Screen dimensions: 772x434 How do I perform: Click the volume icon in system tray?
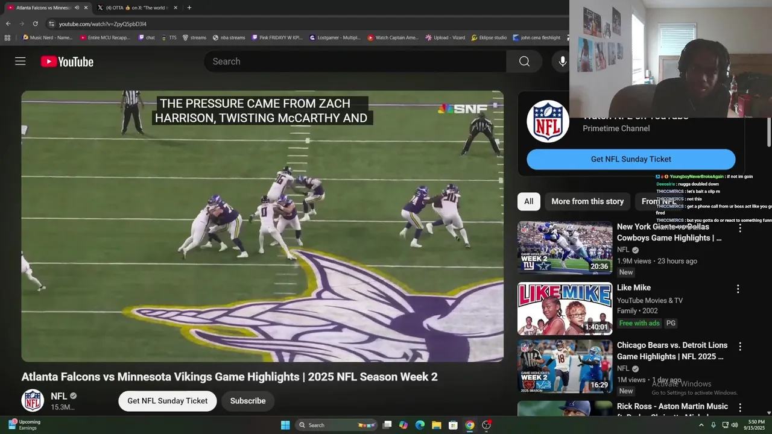point(735,425)
